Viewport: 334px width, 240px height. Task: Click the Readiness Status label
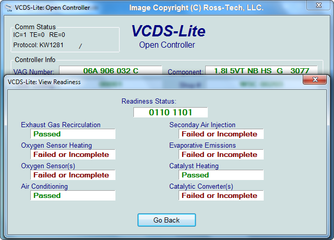[149, 101]
